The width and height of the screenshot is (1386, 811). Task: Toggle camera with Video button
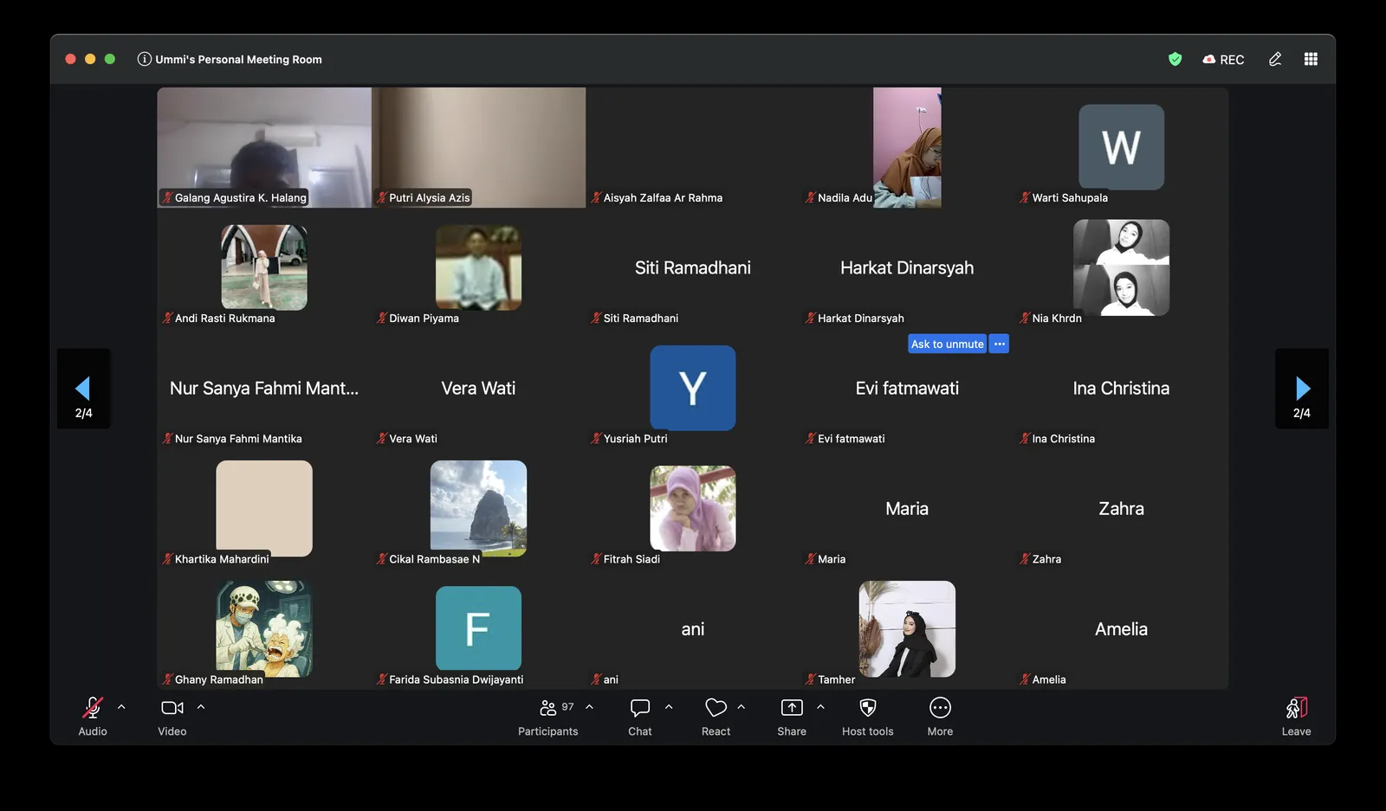tap(172, 718)
